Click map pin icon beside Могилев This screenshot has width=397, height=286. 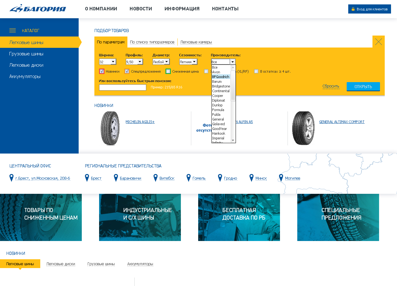click(x=281, y=178)
